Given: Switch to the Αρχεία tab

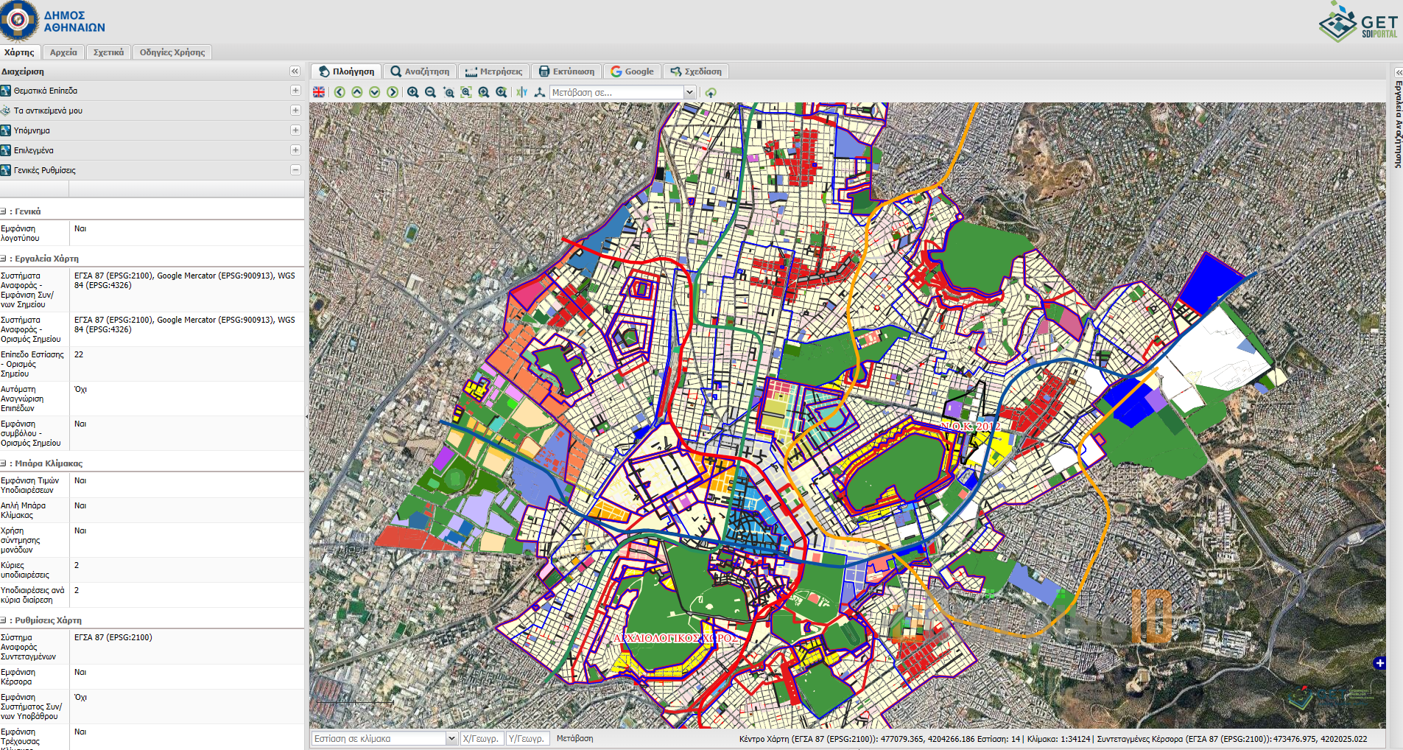Looking at the screenshot, I should pos(63,52).
